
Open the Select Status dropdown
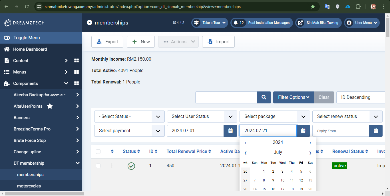[129, 117]
